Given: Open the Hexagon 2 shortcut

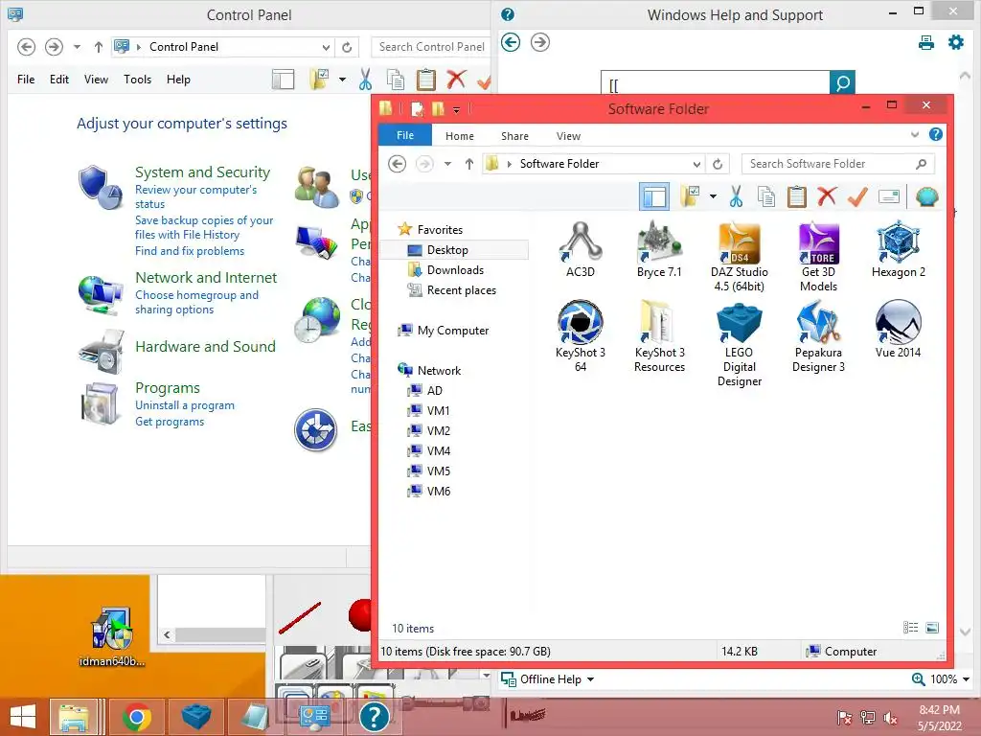Looking at the screenshot, I should pos(898,250).
